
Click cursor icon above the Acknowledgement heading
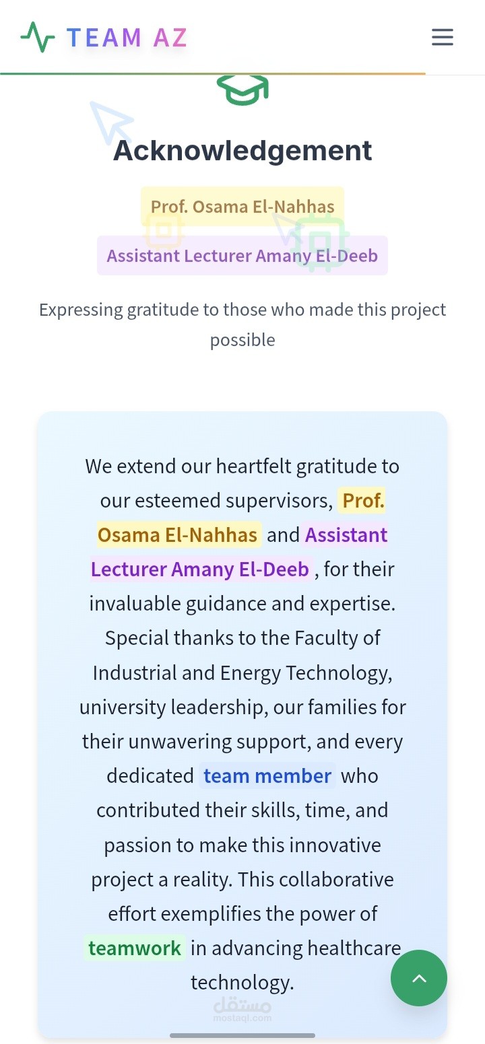(109, 122)
